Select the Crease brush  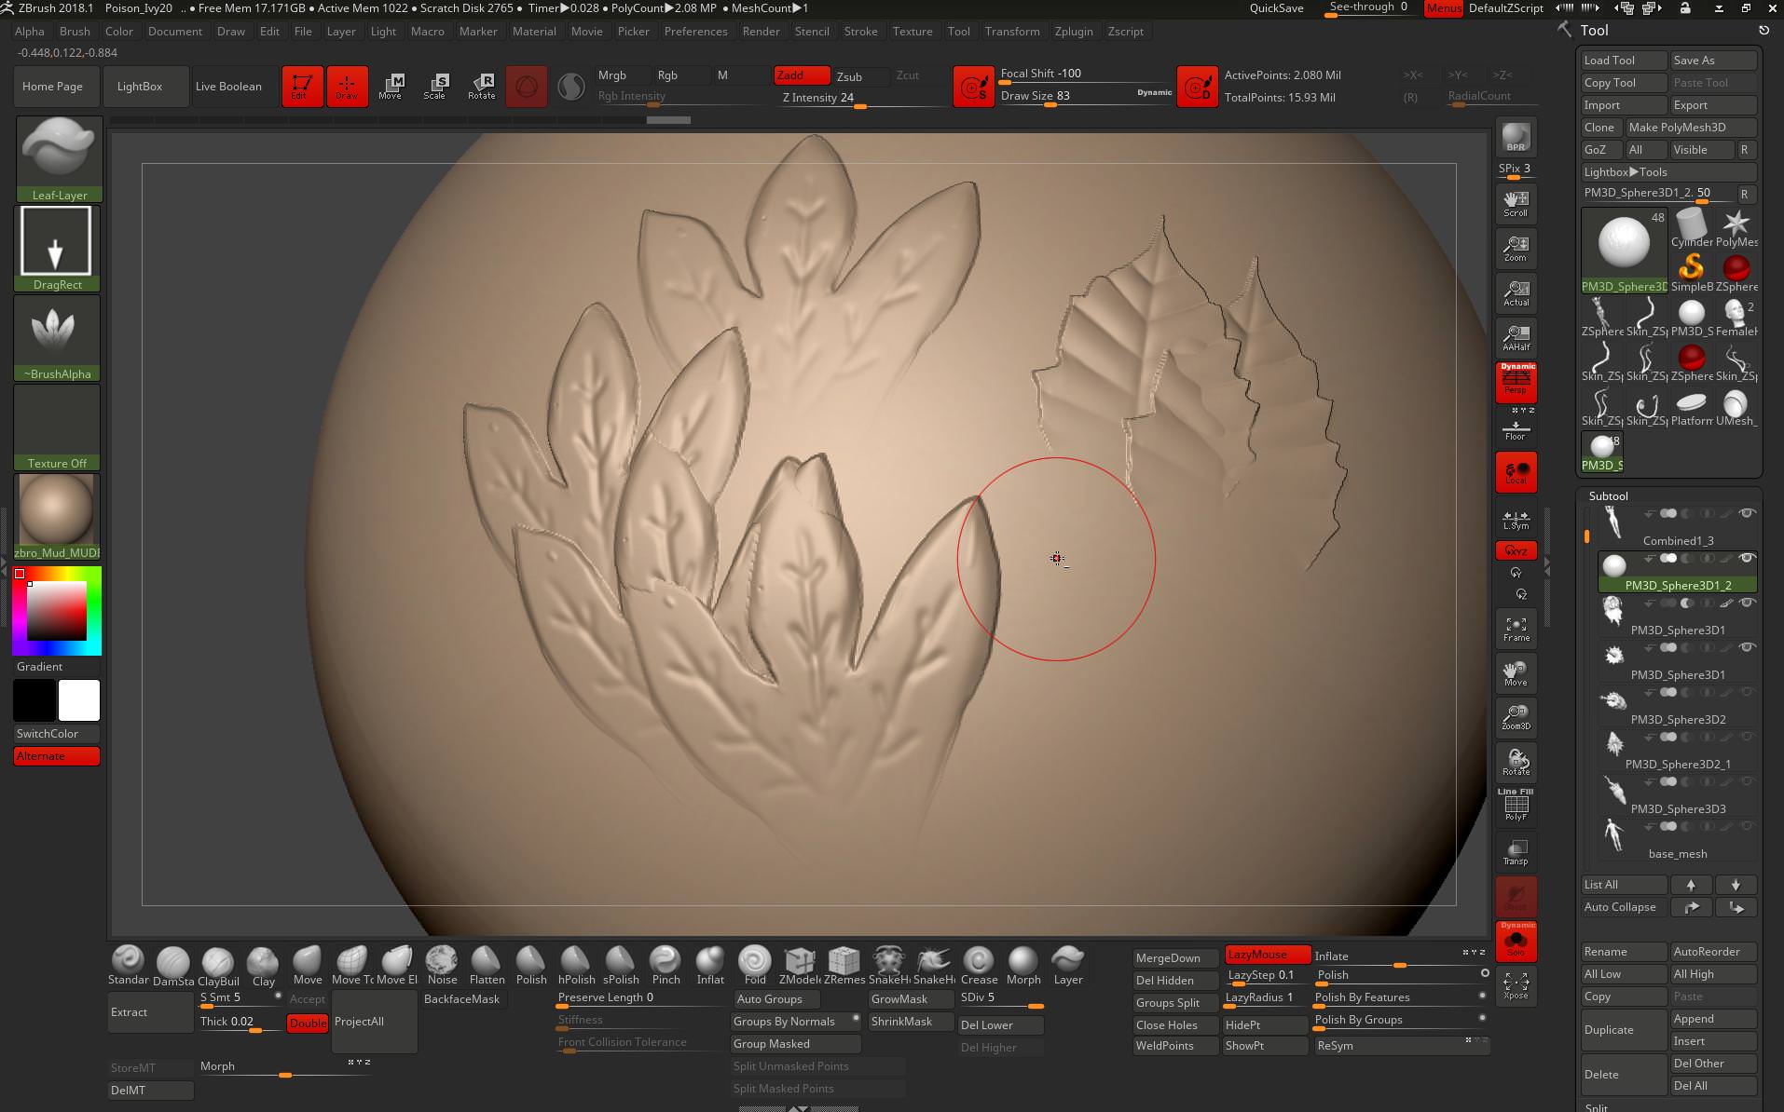pyautogui.click(x=978, y=966)
